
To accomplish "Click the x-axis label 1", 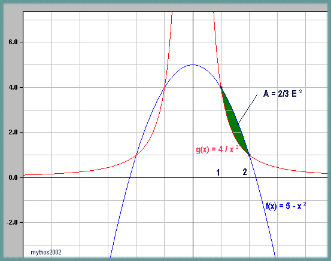I will pyautogui.click(x=218, y=173).
